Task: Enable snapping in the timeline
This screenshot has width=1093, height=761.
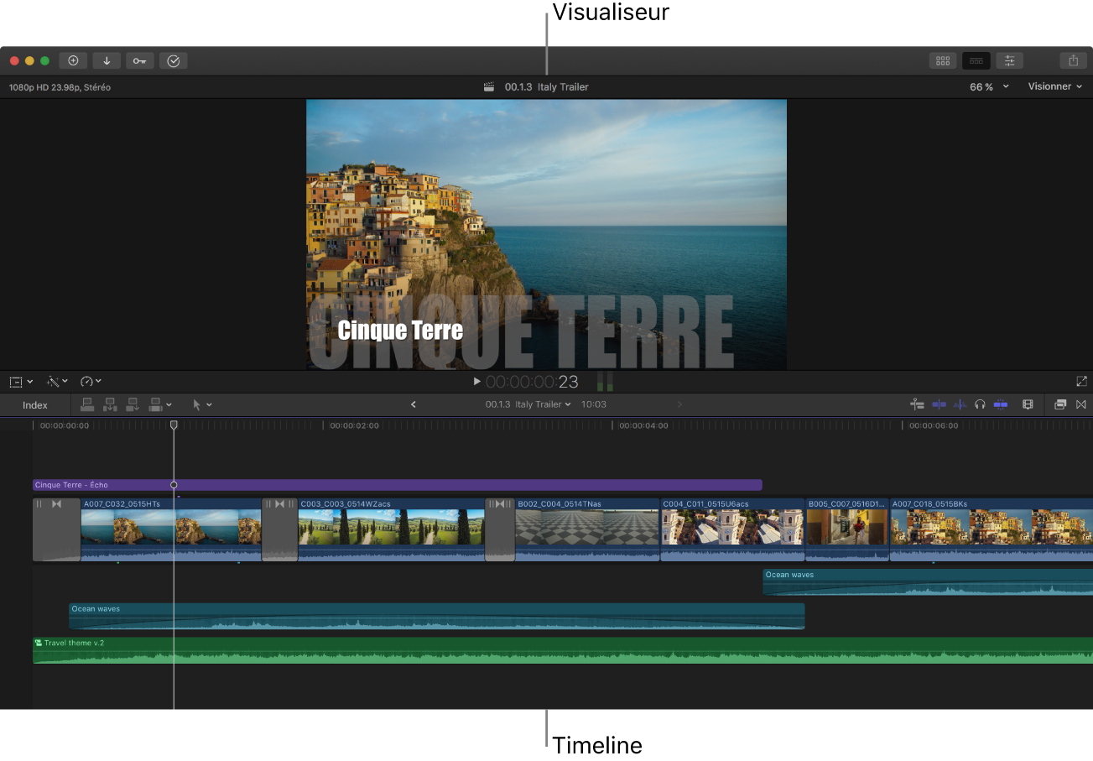Action: [1001, 404]
